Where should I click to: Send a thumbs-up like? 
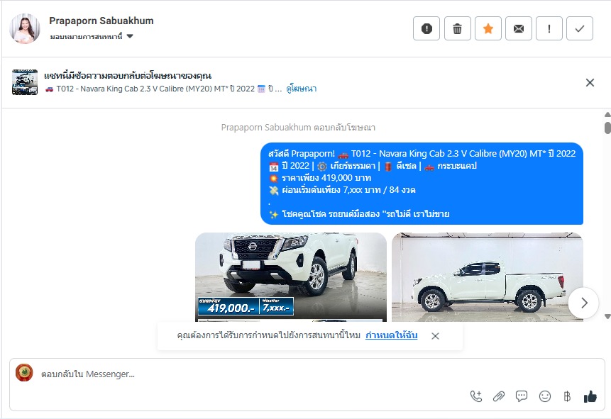590,396
